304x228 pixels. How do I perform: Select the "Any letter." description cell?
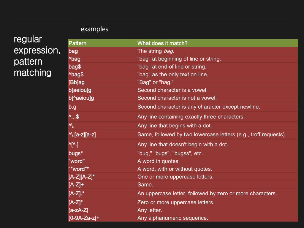click(x=150, y=210)
